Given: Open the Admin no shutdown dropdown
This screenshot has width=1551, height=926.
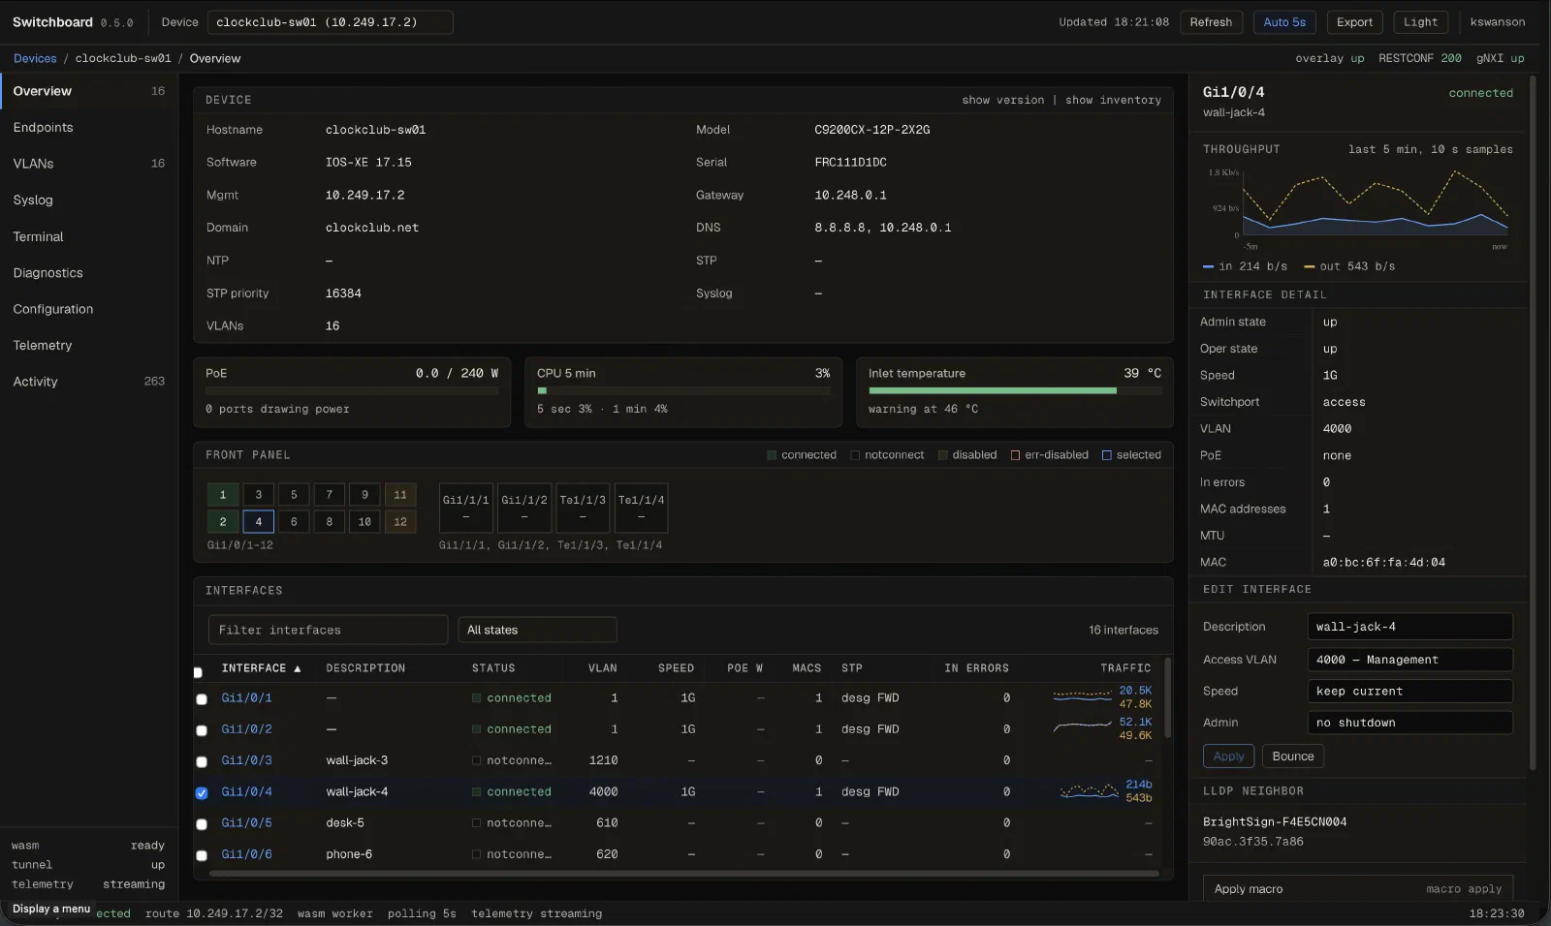Looking at the screenshot, I should 1409,723.
